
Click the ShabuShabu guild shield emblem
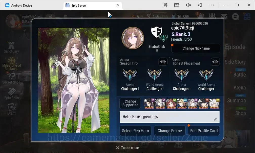pyautogui.click(x=157, y=32)
